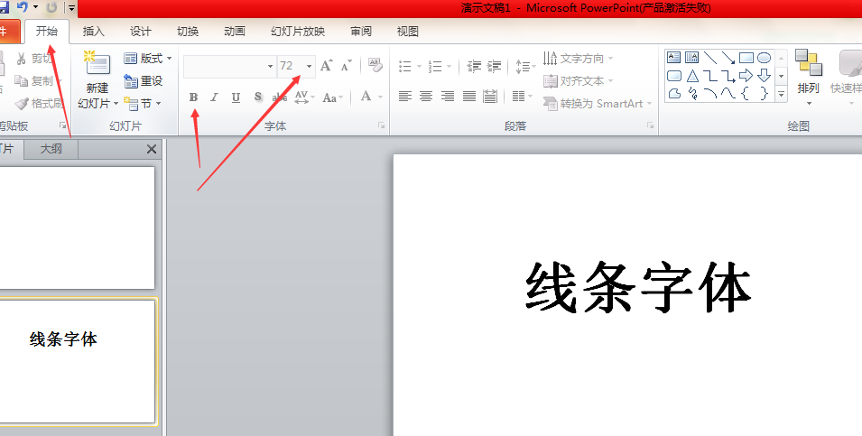862x436 pixels.
Task: Select the left brace shape
Action: click(746, 94)
